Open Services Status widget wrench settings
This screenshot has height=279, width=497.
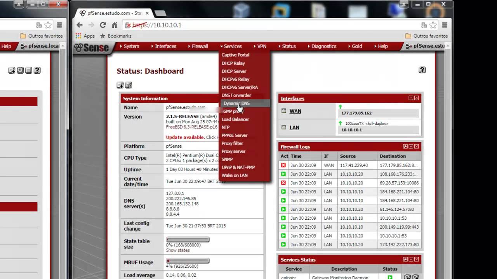pyautogui.click(x=405, y=259)
